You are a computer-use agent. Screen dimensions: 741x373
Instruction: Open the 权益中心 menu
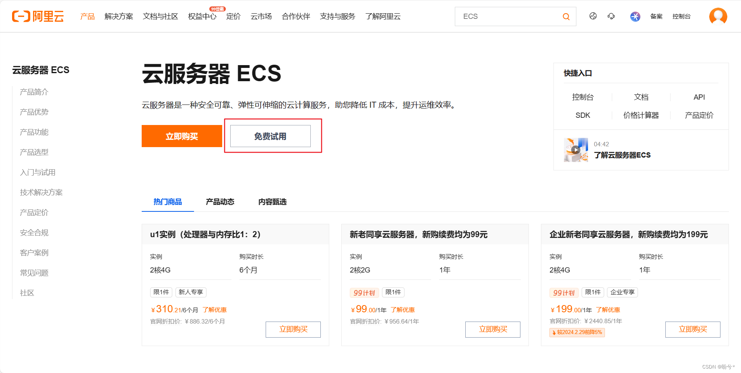(x=202, y=16)
